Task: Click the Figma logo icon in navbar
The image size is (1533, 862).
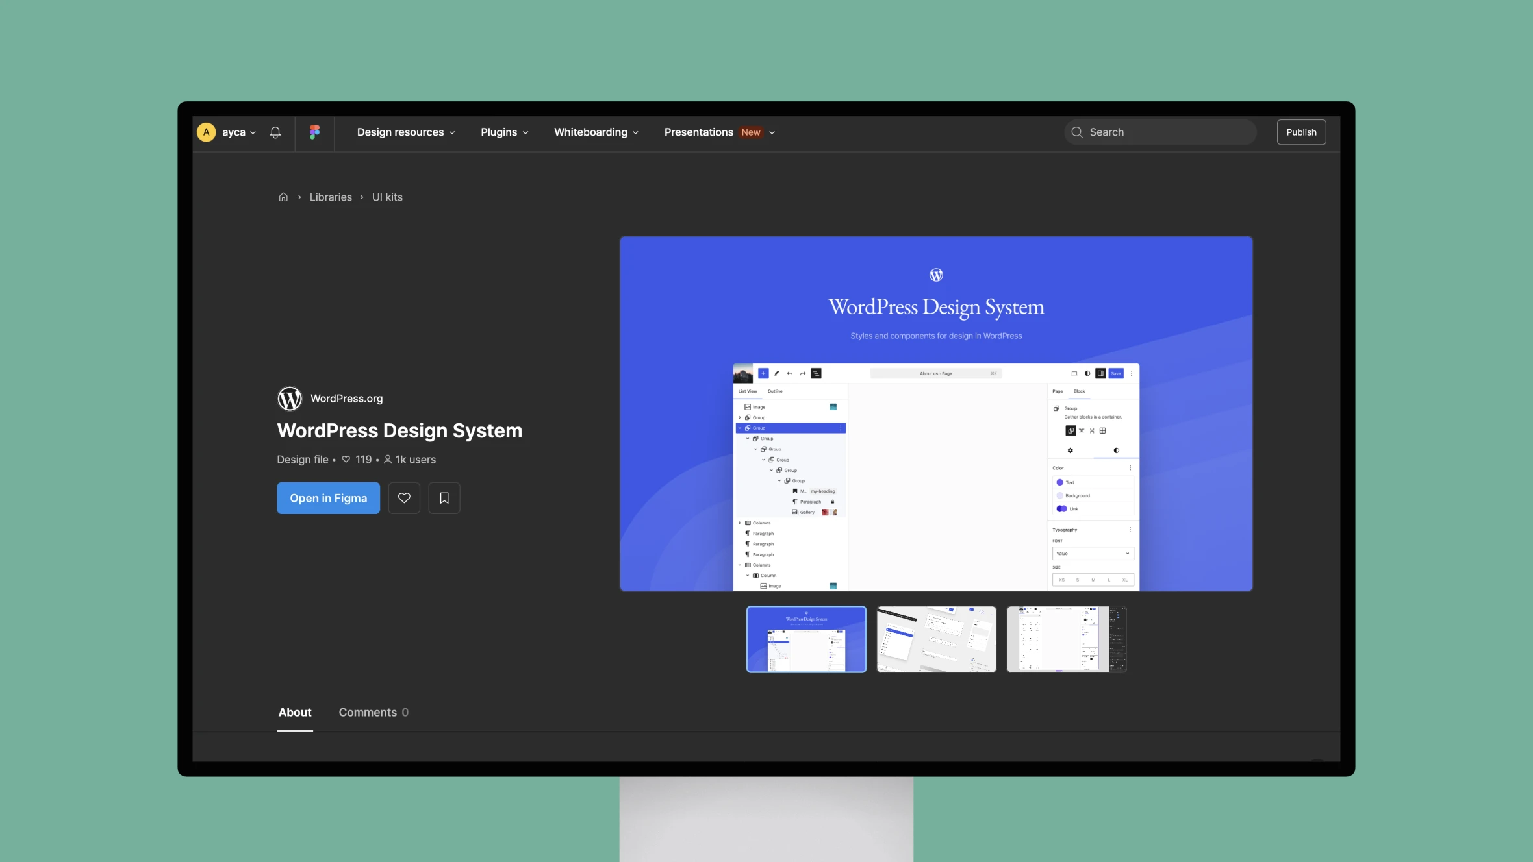Action: click(314, 132)
